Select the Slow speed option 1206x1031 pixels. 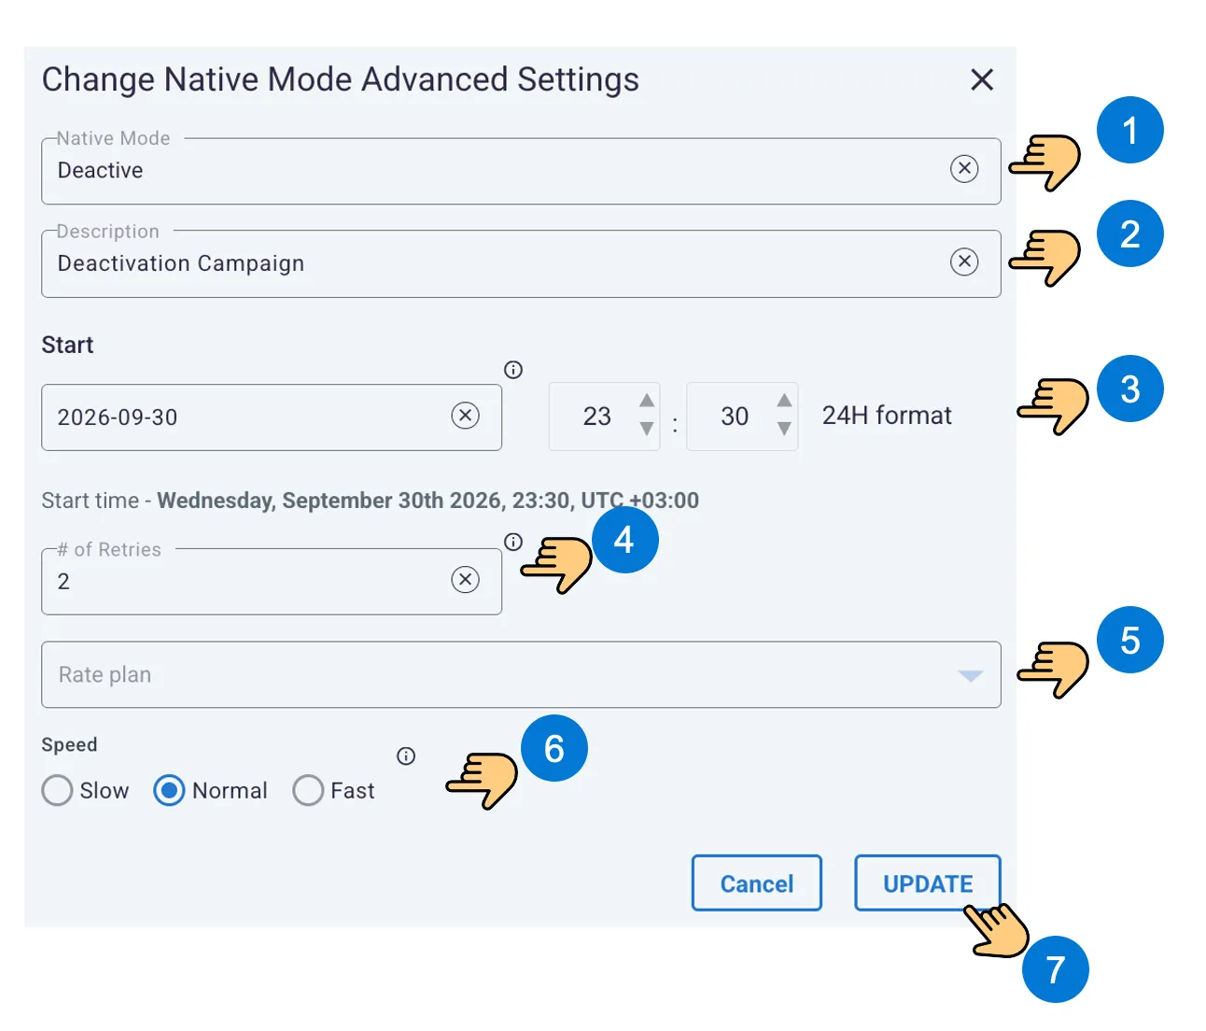pos(57,790)
